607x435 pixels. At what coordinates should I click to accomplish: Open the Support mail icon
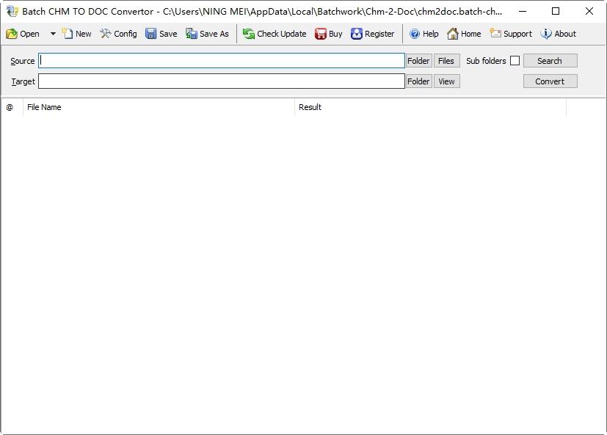(495, 33)
